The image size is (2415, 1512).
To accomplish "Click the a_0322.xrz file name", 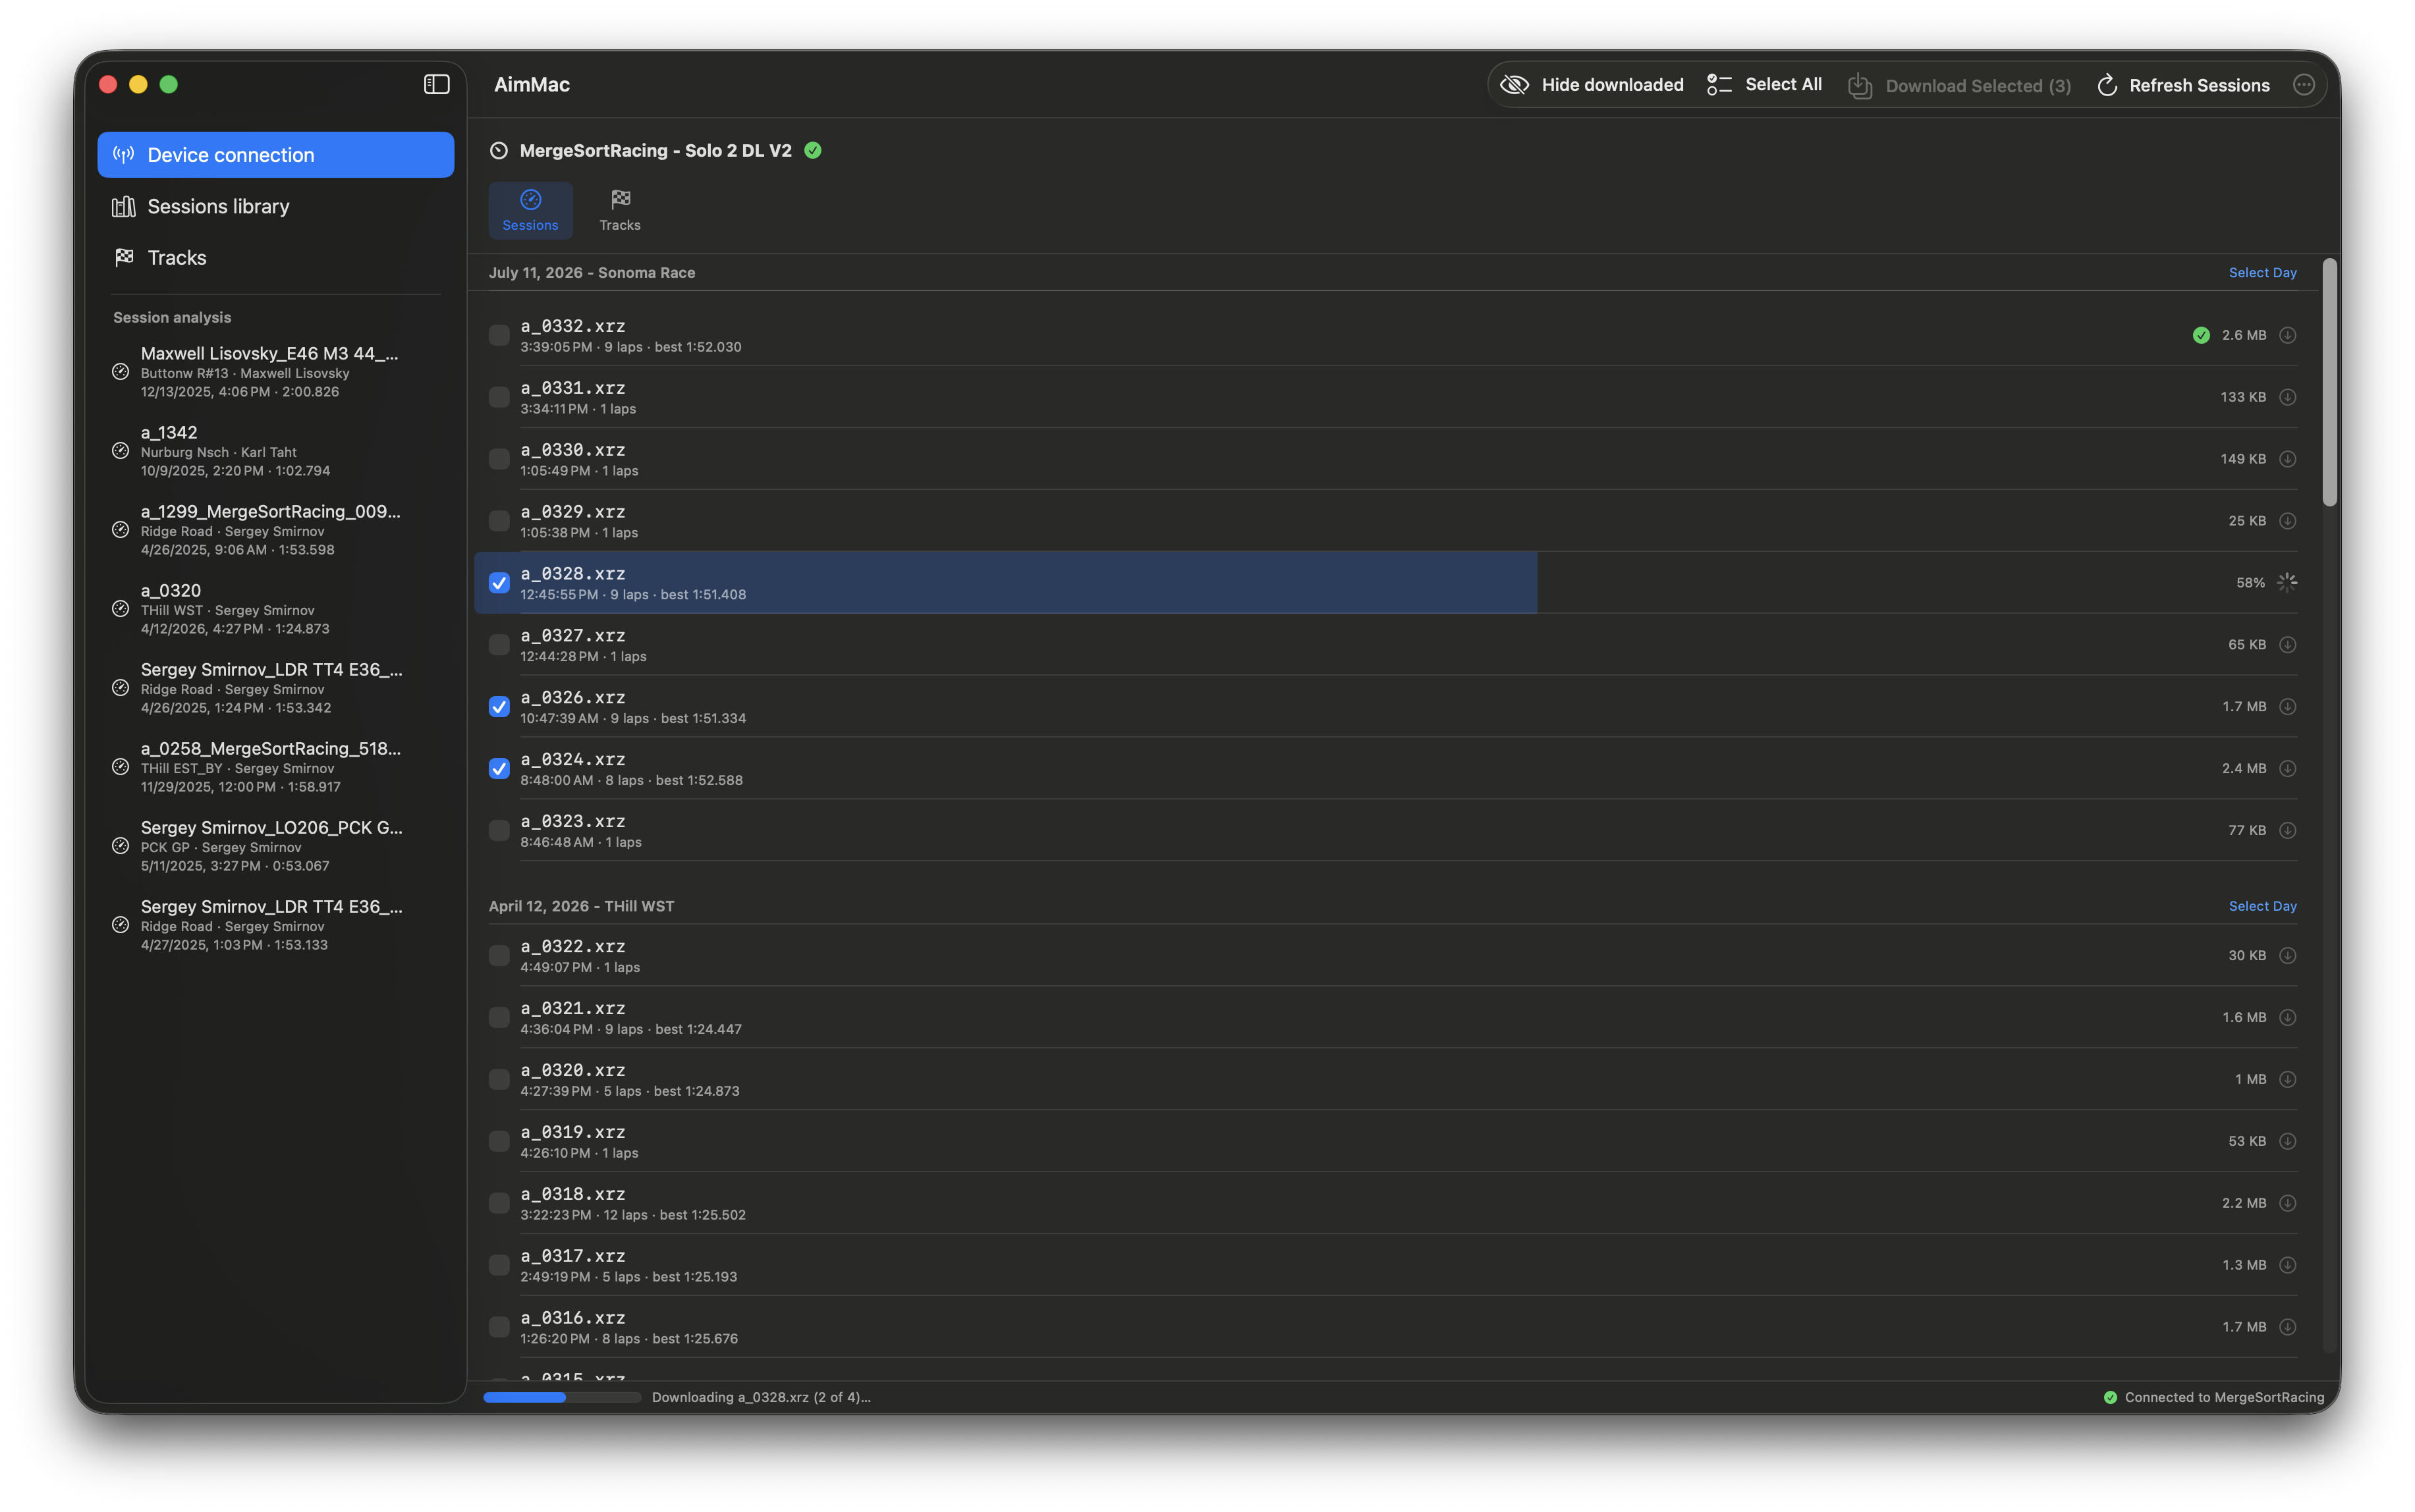I will click(x=572, y=946).
